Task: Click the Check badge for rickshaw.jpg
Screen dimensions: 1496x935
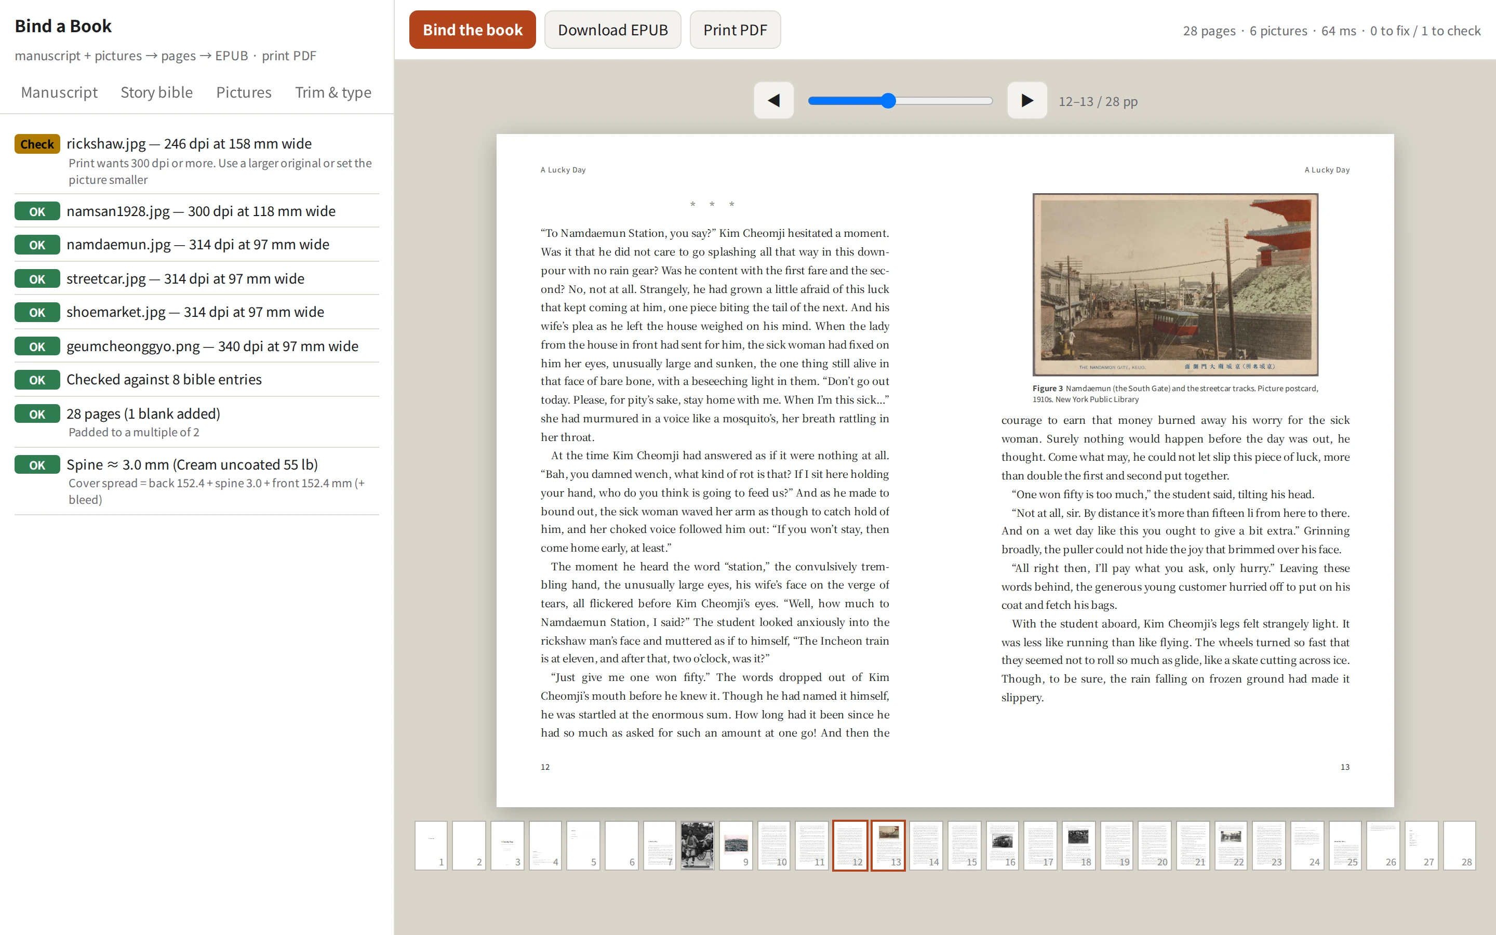Action: (x=37, y=144)
